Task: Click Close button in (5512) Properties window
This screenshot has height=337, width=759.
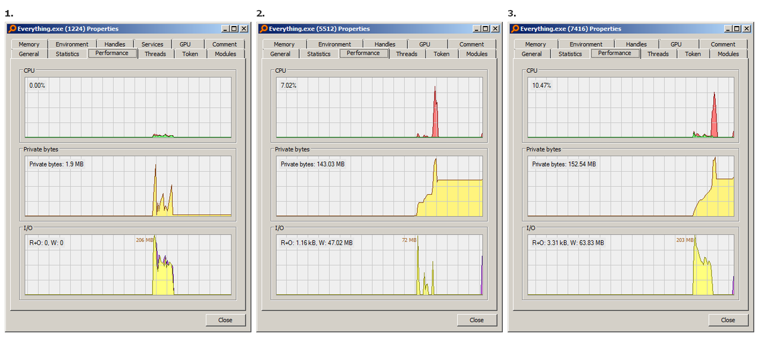Action: [x=477, y=320]
